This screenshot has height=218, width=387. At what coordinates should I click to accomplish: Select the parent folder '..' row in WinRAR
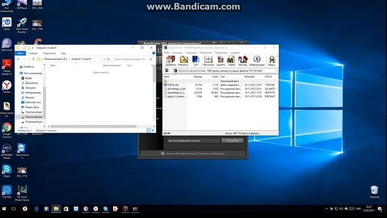click(x=220, y=81)
